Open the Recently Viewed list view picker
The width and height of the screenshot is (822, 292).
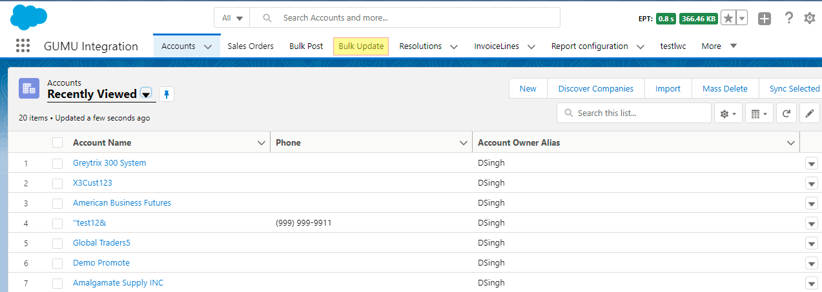tap(146, 94)
